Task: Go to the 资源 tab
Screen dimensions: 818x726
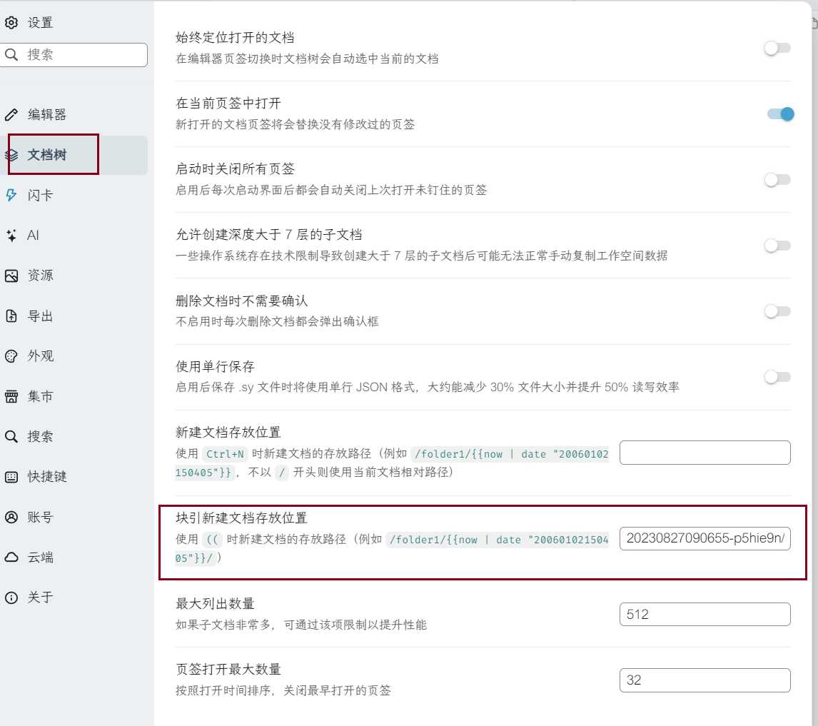Action: pyautogui.click(x=74, y=276)
